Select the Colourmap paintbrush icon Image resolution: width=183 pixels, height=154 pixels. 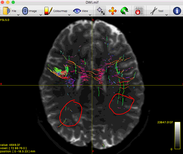pyautogui.click(x=48, y=11)
